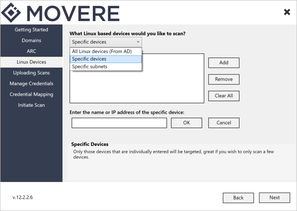Click the Movere diamond logo icon
Screen dimensions: 297x211
[x=11, y=12]
